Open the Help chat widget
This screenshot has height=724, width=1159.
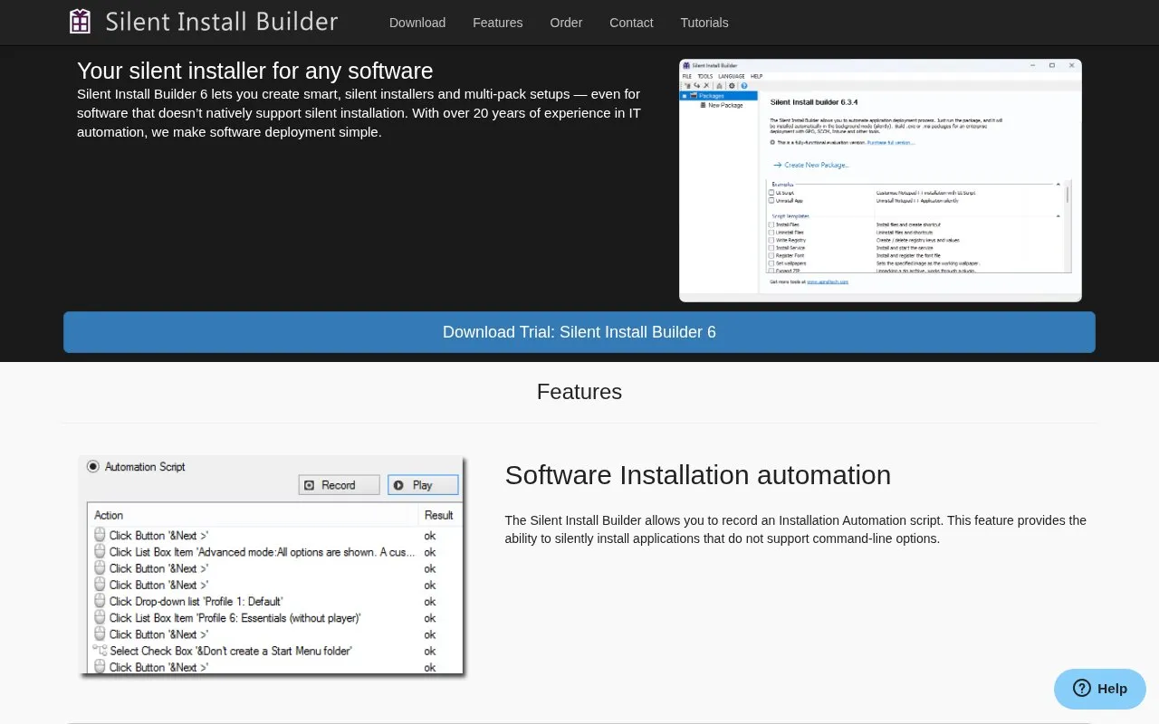pyautogui.click(x=1100, y=689)
